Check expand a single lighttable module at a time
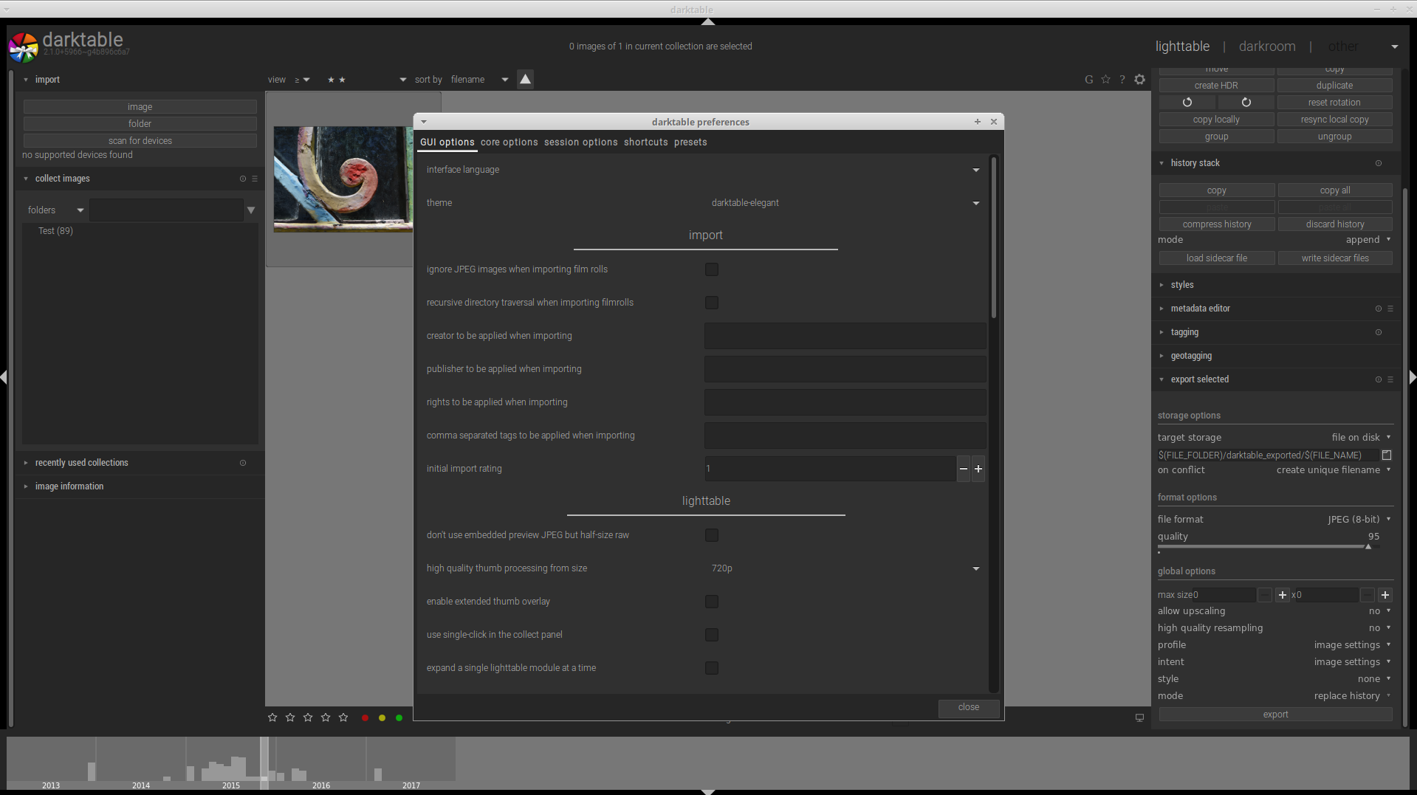The image size is (1417, 795). coord(712,668)
